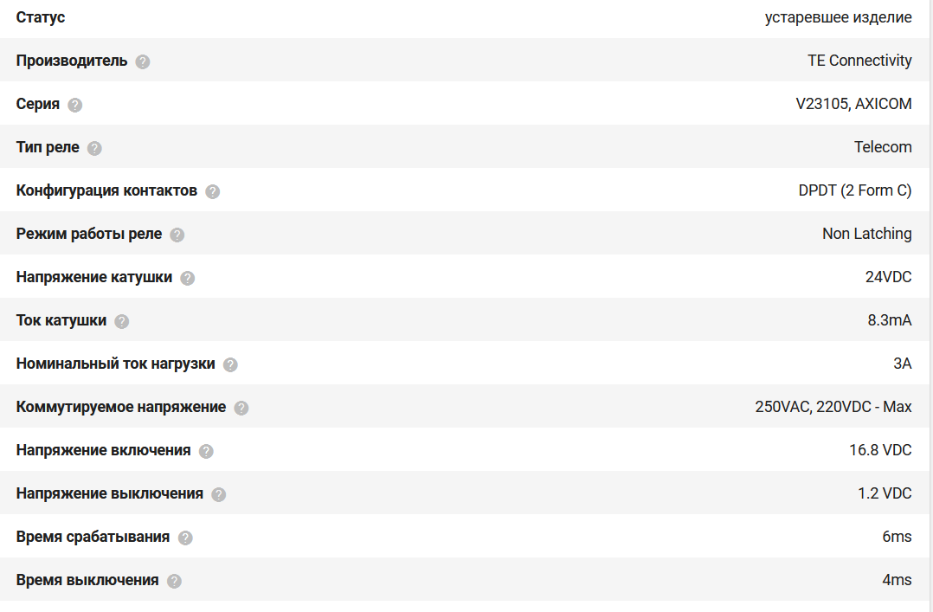Viewport: 933px width, 612px height.
Task: Click help icon beside Номинальный ток нагрузки
Action: [x=230, y=364]
